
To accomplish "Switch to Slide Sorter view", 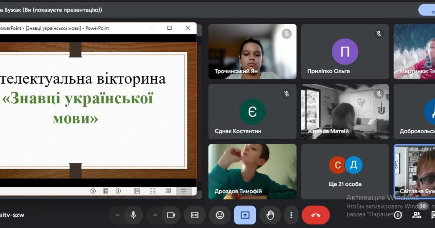I will coord(153,191).
